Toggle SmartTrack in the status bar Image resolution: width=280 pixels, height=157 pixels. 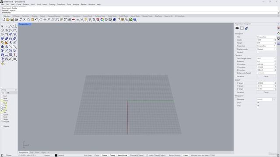tap(122, 155)
